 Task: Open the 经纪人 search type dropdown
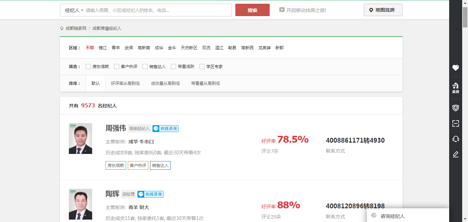(x=74, y=10)
